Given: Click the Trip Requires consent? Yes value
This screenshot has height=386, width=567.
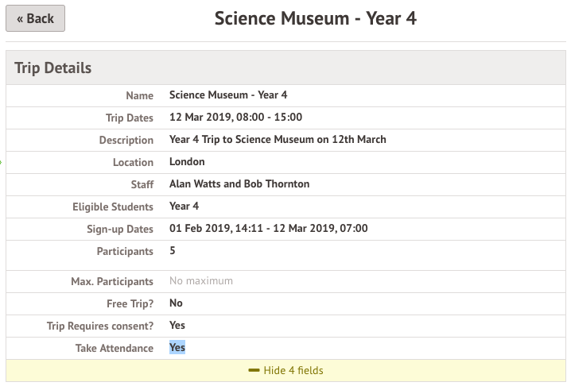Looking at the screenshot, I should pyautogui.click(x=177, y=326).
